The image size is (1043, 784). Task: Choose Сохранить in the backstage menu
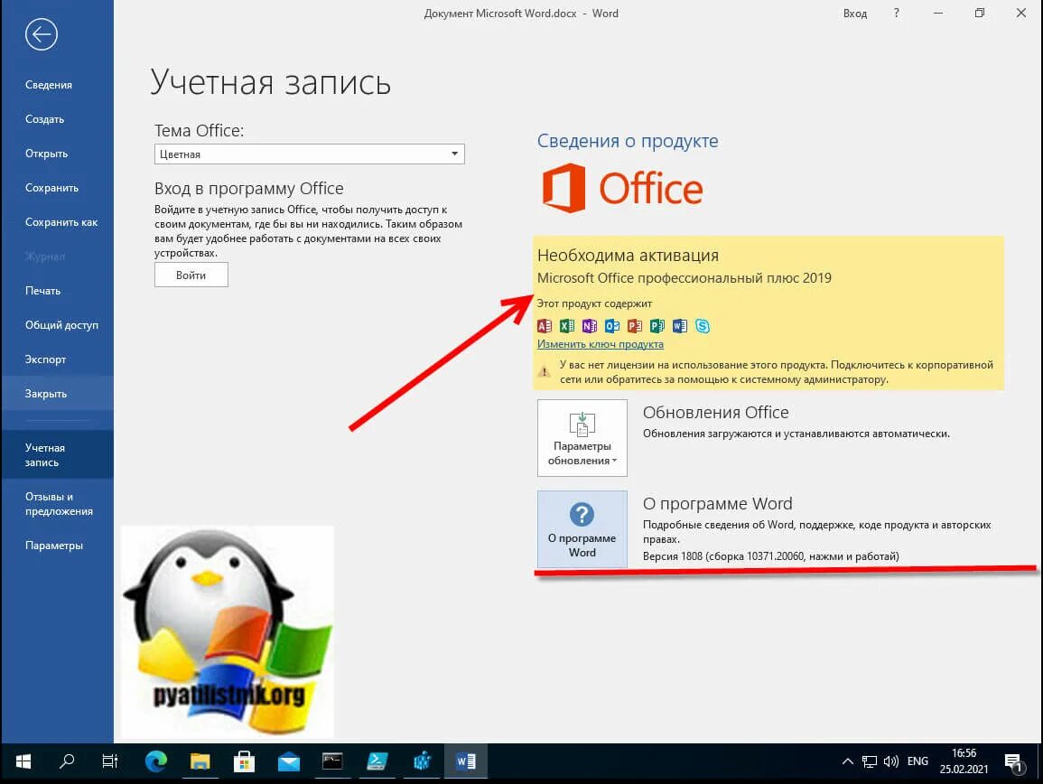(51, 188)
